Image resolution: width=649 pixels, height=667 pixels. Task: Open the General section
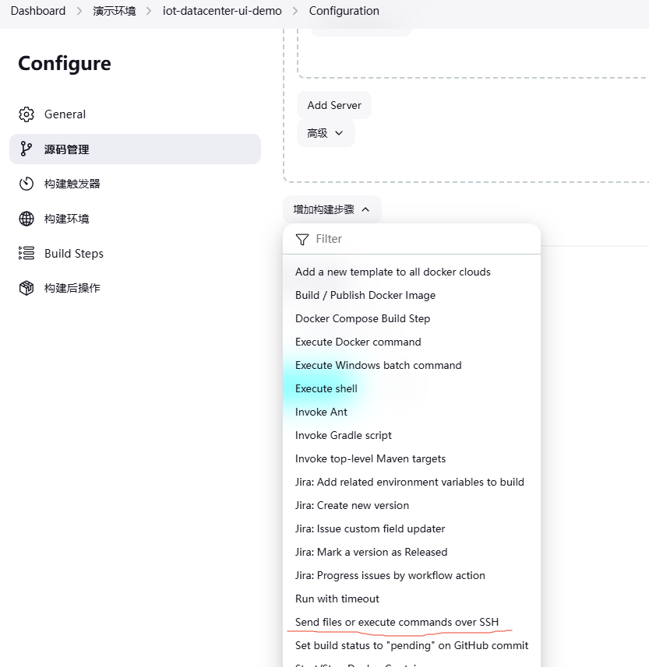135,114
